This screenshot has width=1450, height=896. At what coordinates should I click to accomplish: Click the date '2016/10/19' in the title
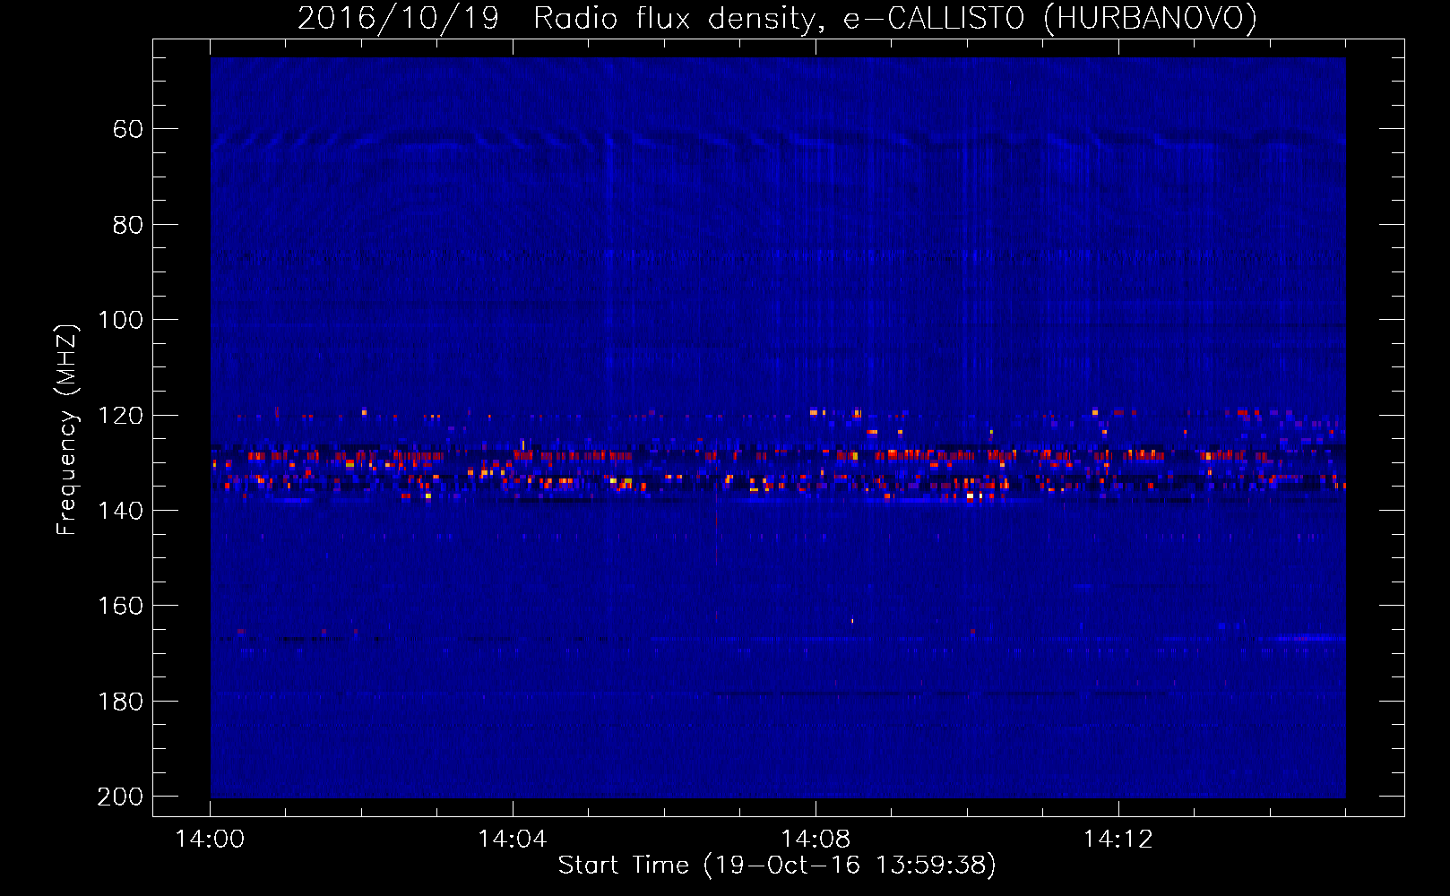click(398, 19)
